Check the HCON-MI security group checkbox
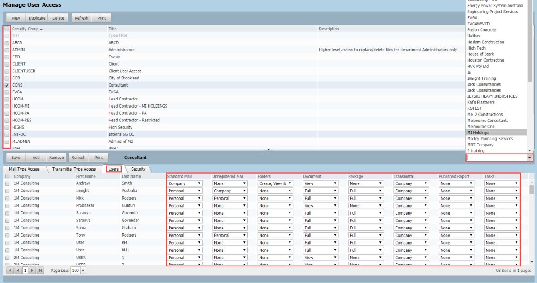Viewport: 537px width, 283px height. pyautogui.click(x=7, y=106)
